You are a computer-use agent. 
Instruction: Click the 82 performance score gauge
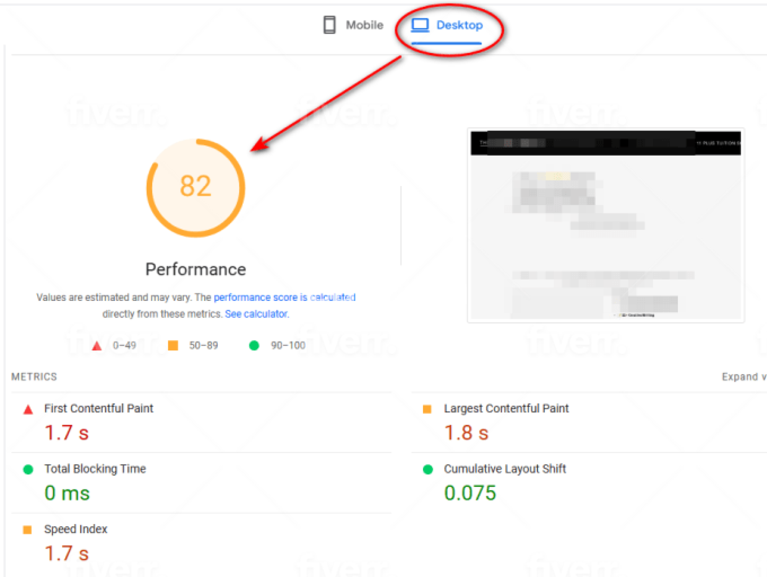point(195,188)
